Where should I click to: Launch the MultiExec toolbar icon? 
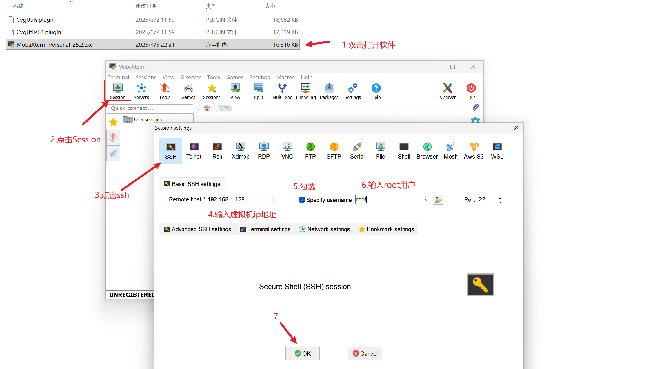tap(282, 91)
